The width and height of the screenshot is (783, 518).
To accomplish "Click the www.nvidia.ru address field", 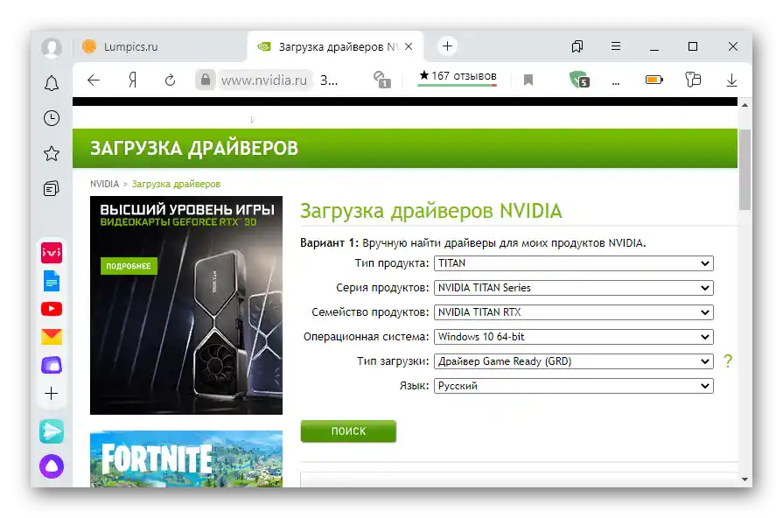I will 264,80.
